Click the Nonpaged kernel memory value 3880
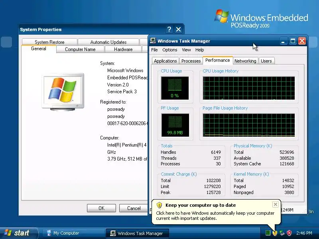The width and height of the screenshot is (319, 239). pos(289,192)
